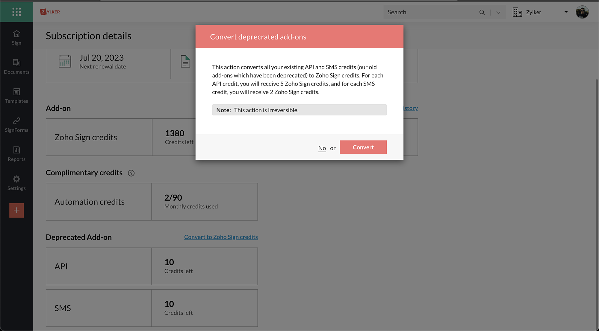This screenshot has width=599, height=331.
Task: Click the Zylker logo in the header
Action: pyautogui.click(x=50, y=12)
